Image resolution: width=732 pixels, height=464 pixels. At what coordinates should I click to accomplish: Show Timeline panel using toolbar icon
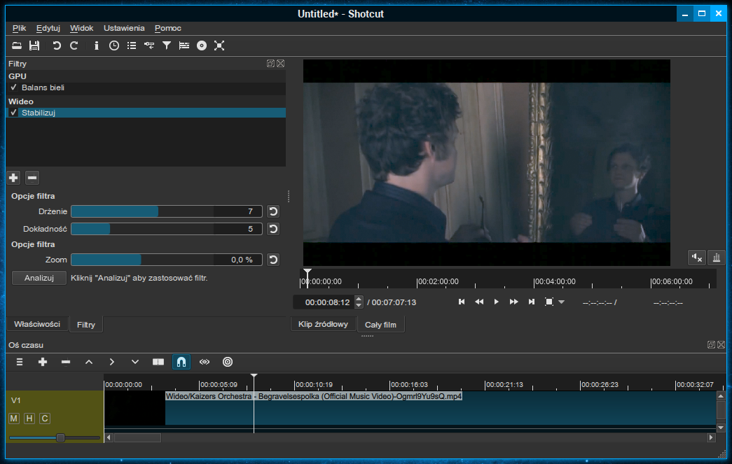tap(184, 45)
